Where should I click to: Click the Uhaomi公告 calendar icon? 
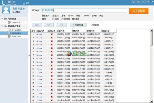(x=9, y=22)
